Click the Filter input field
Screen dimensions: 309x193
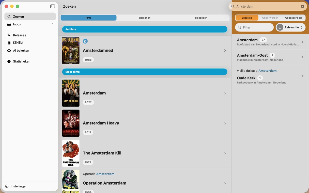pyautogui.click(x=254, y=27)
